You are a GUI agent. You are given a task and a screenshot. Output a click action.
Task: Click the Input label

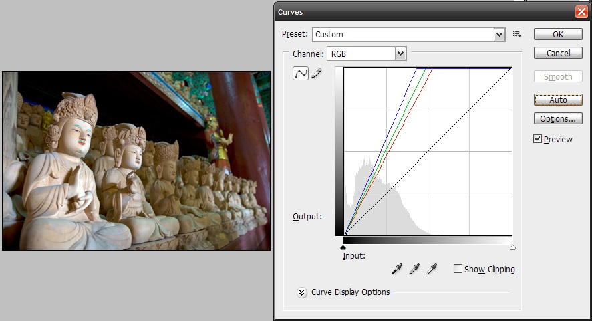[x=353, y=256]
